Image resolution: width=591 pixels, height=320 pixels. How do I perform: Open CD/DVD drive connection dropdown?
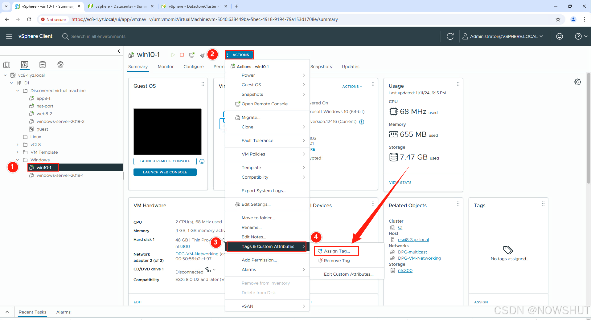click(x=211, y=270)
